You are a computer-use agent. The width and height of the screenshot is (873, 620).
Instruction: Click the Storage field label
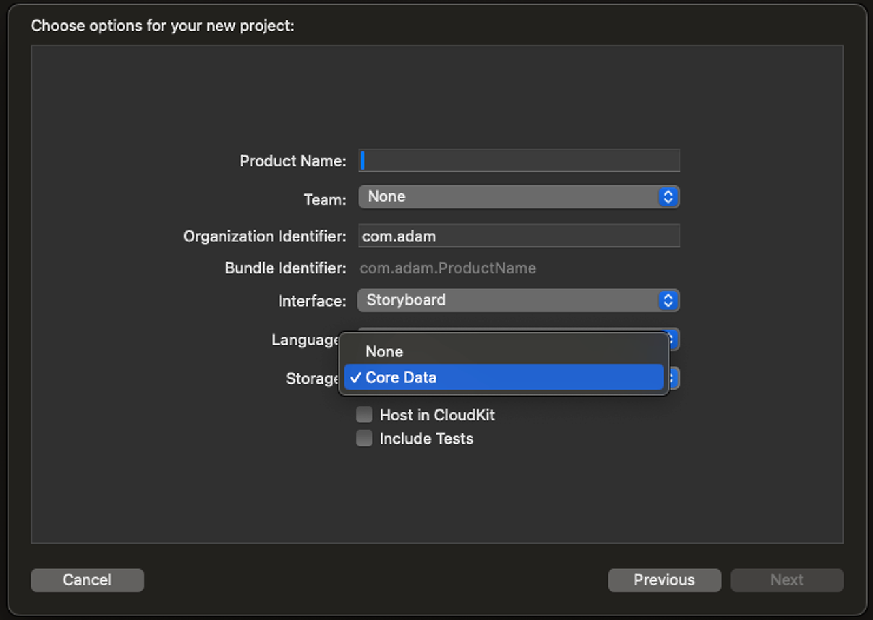312,379
